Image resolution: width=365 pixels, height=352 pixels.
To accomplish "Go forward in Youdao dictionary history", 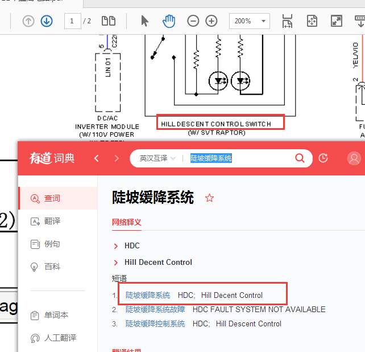I will coord(117,158).
